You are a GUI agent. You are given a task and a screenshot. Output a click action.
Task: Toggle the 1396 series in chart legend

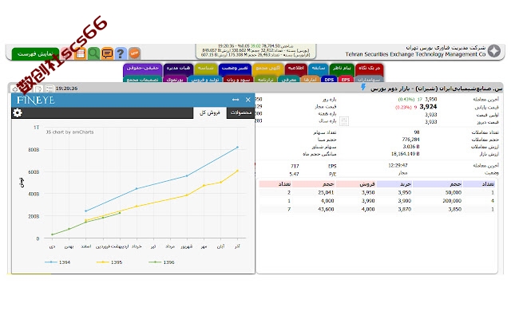[x=161, y=262]
